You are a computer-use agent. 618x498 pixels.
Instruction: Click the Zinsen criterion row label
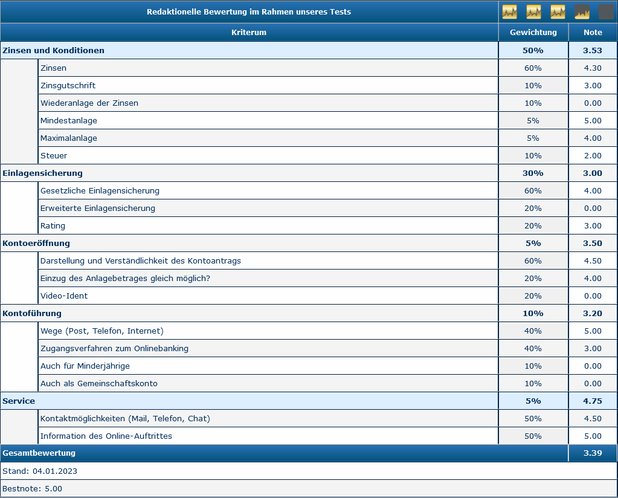(53, 68)
